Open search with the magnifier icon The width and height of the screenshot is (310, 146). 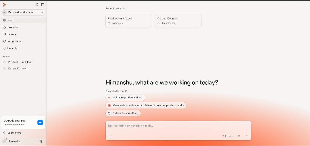pos(37,5)
